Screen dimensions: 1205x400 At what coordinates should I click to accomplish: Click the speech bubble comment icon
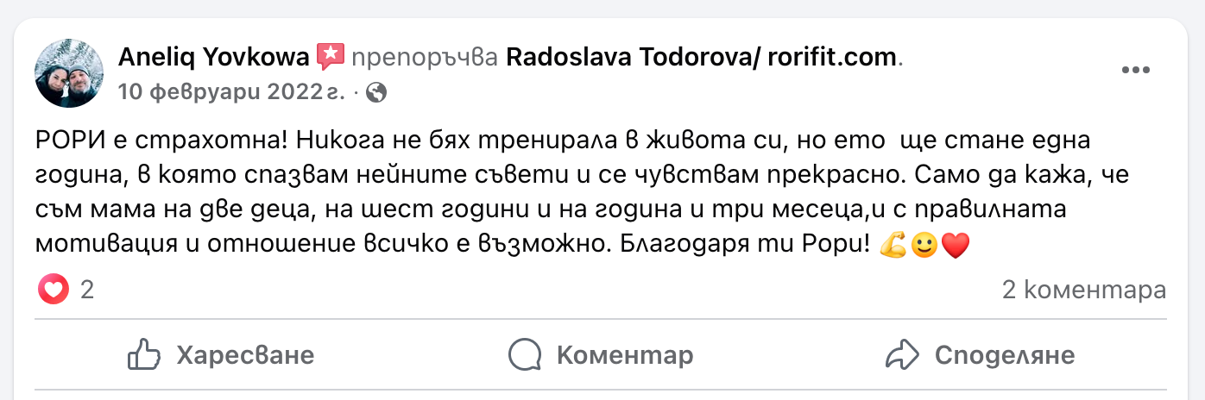tap(524, 354)
